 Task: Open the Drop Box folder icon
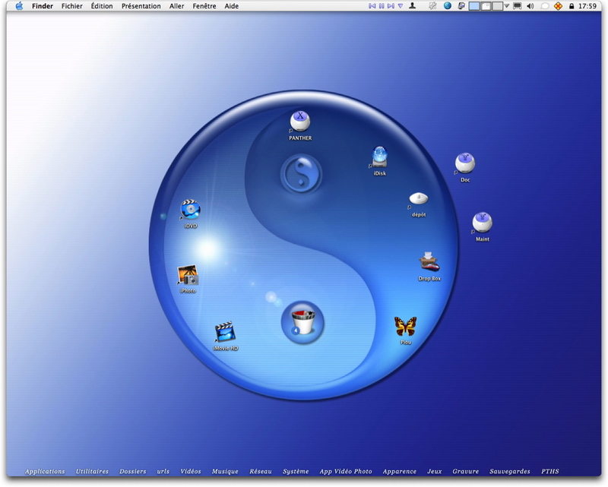pos(429,261)
